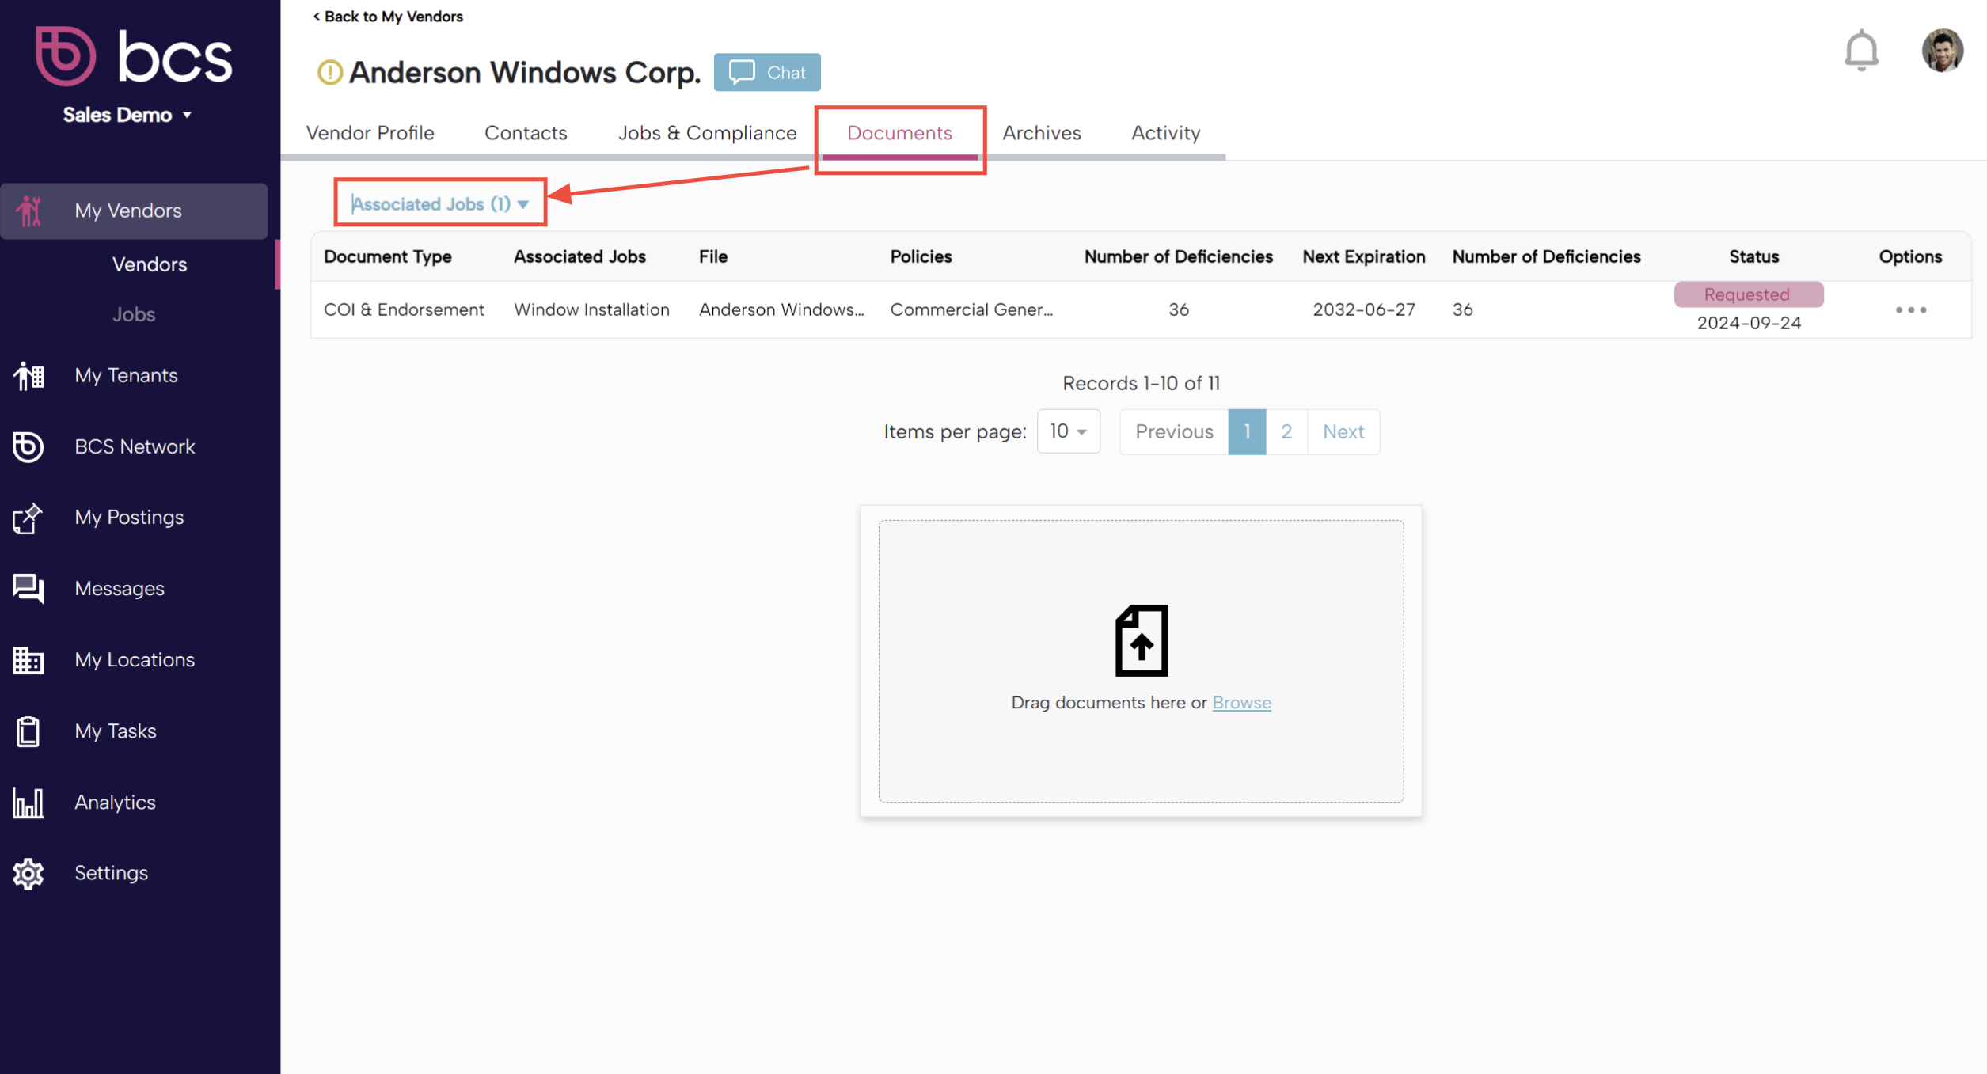Screen dimensions: 1987x1074
Task: Open the user profile avatar
Action: point(1943,51)
